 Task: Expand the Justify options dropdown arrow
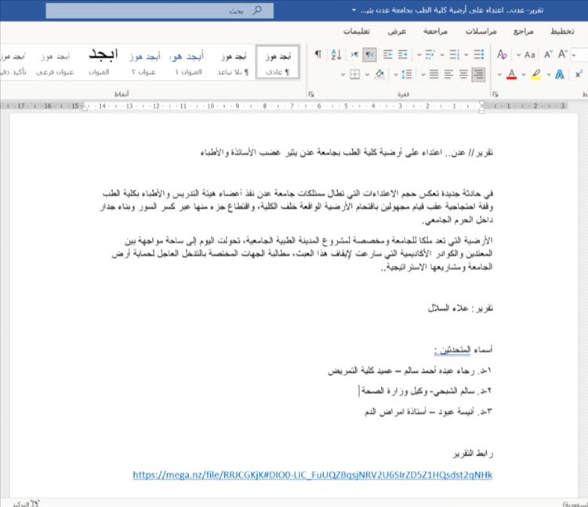click(x=423, y=75)
